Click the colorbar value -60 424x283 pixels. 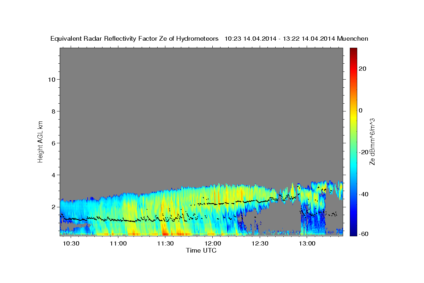[x=364, y=234]
